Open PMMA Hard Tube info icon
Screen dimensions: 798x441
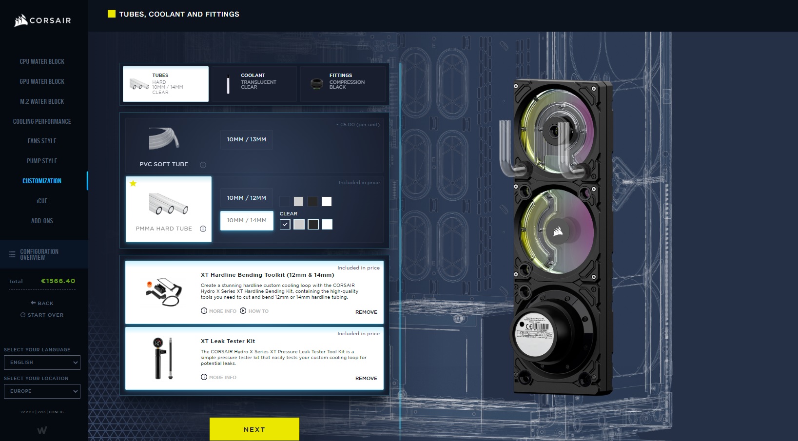pos(203,229)
